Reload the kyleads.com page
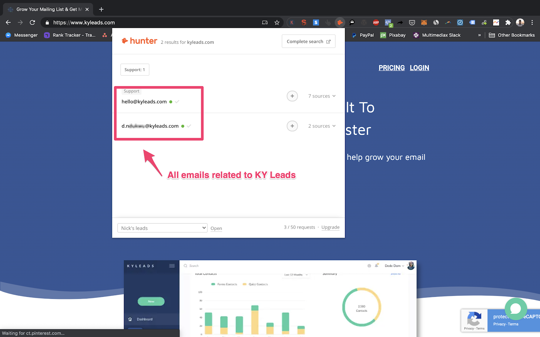Viewport: 540px width, 337px height. pos(32,23)
